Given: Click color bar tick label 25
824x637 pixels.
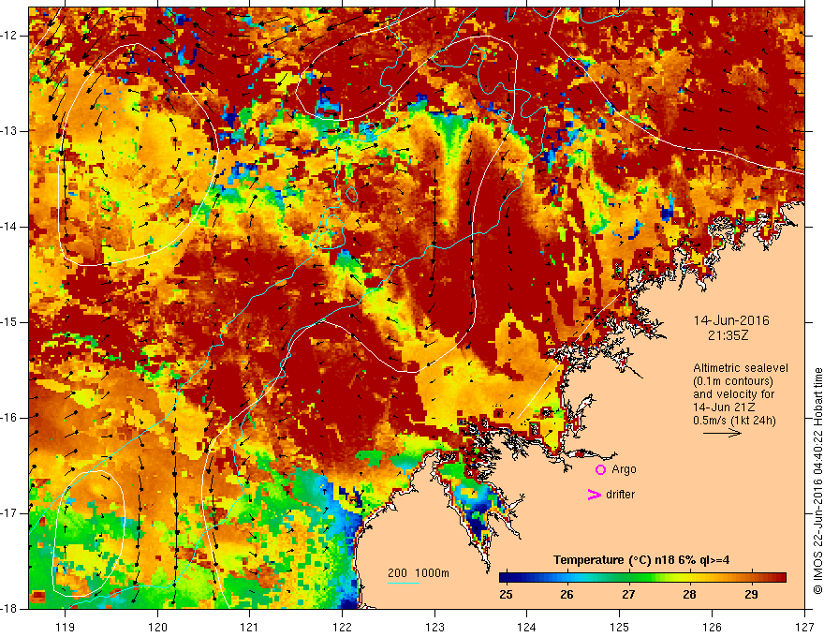Looking at the screenshot, I should tap(506, 595).
